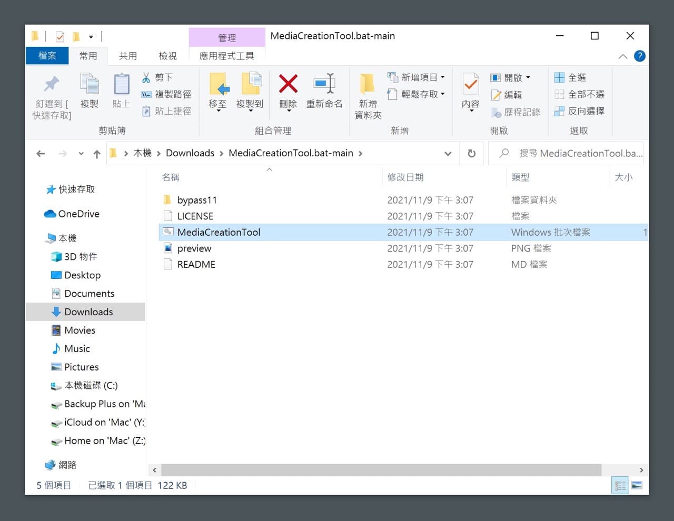Go up one folder level

(97, 154)
